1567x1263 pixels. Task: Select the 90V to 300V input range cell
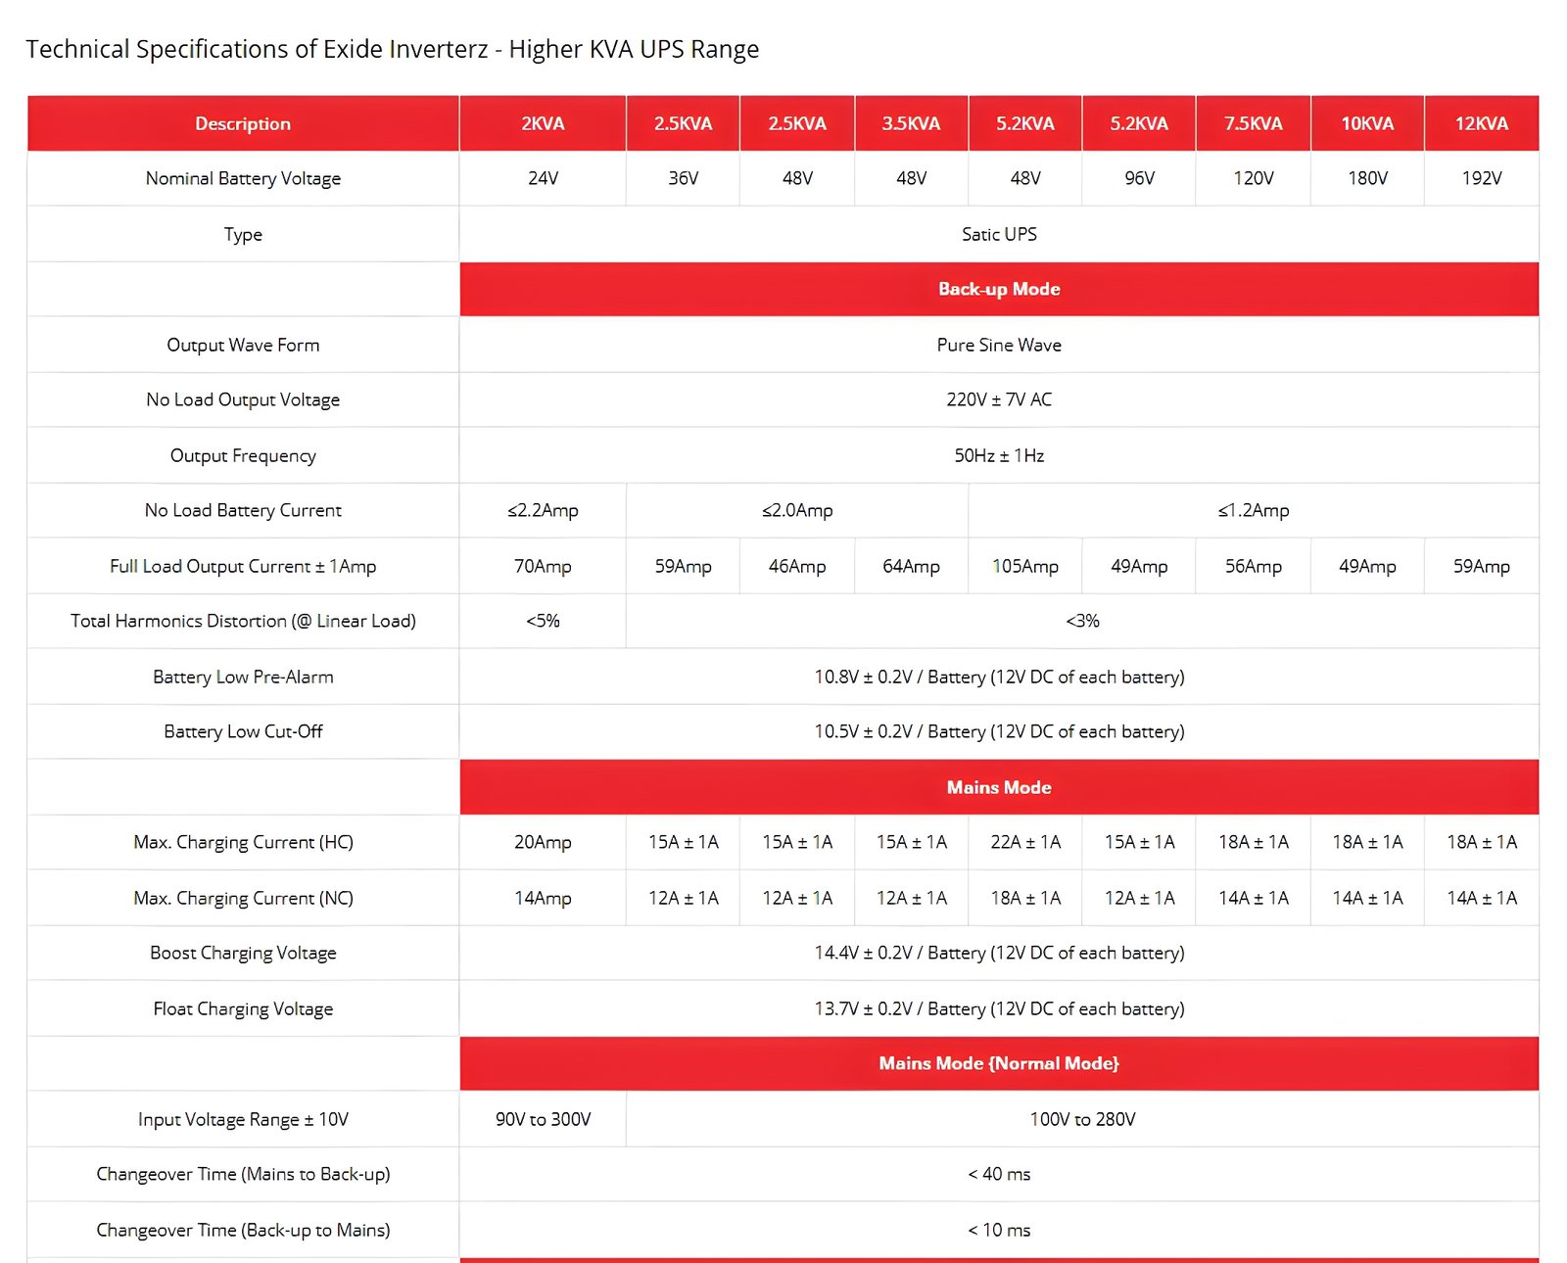(543, 1119)
